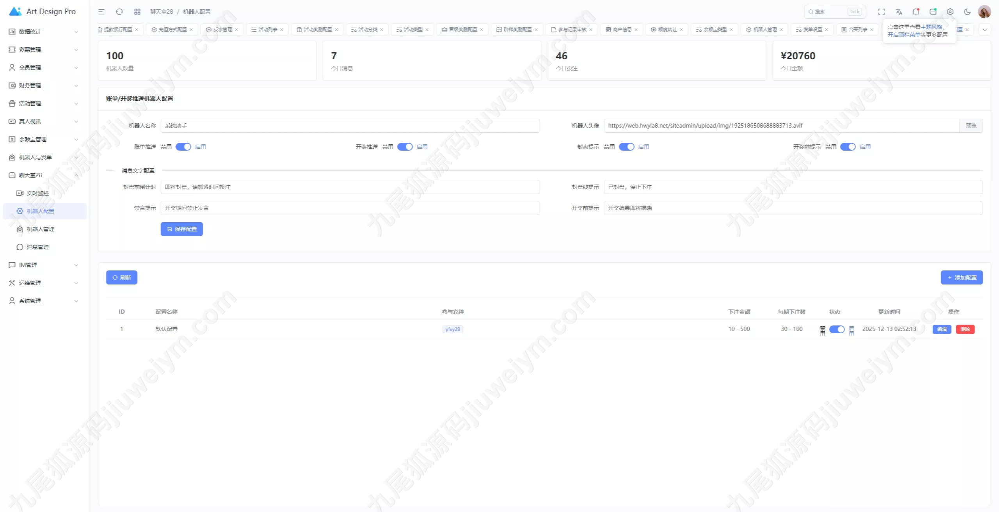Switch to dark mode with the moon icon
Viewport: 999px width, 512px height.
point(967,12)
